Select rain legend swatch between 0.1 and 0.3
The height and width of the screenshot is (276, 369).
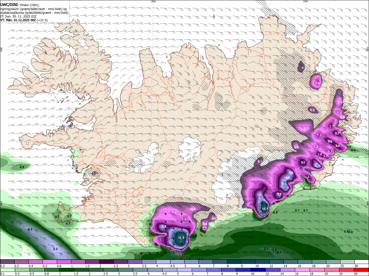(7, 270)
